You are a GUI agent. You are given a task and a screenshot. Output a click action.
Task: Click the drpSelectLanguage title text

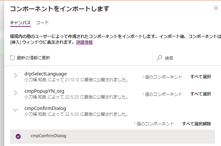45,74
